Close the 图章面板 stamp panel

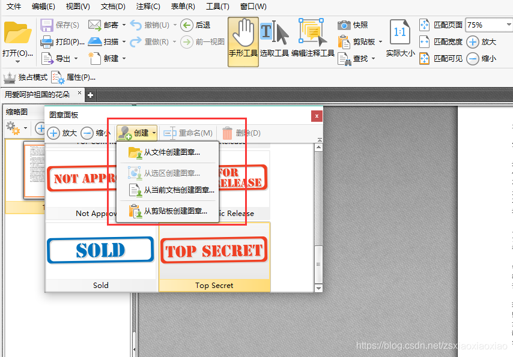coord(317,116)
